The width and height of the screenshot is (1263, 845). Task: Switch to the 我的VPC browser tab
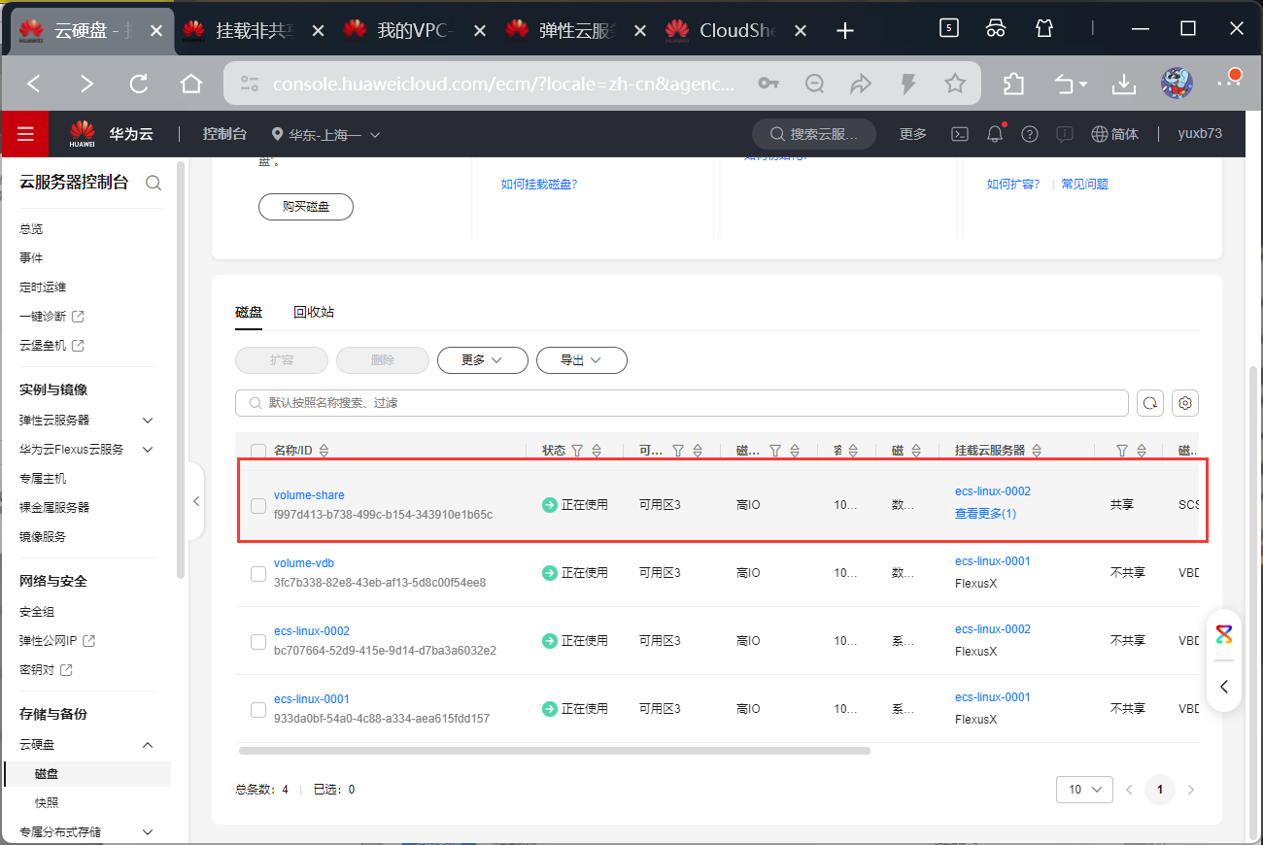(413, 30)
